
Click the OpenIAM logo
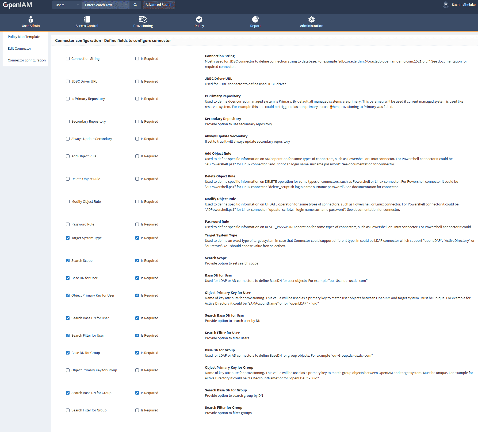click(18, 5)
